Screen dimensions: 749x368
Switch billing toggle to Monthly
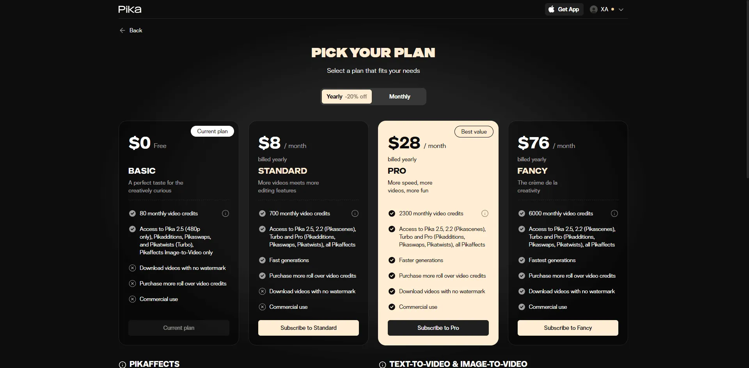(x=399, y=97)
